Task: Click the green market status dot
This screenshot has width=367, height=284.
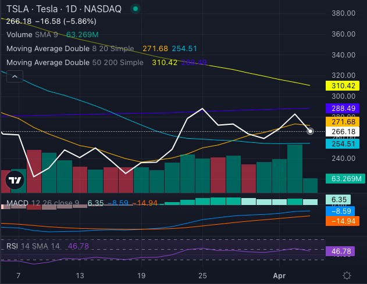Action: 136,9
